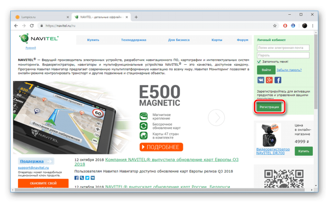Share the news on Twitter

pyautogui.click(x=87, y=178)
